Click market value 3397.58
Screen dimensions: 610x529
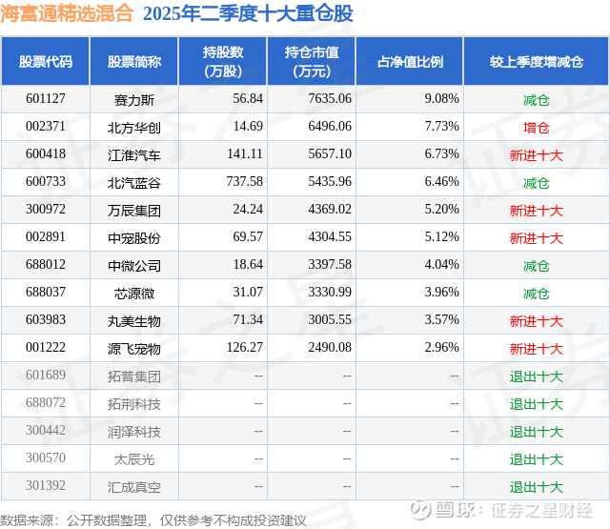330,265
